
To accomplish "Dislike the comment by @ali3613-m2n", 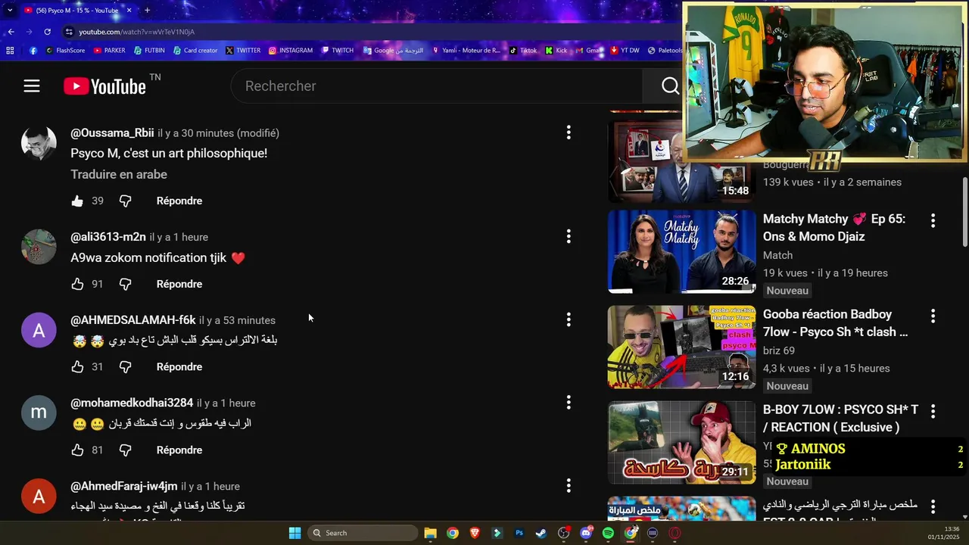I will click(126, 284).
